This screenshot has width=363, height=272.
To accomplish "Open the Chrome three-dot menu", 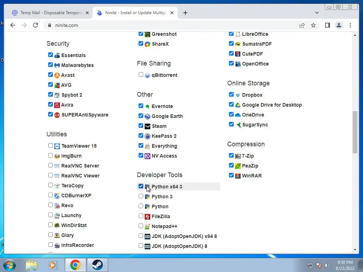I will coord(350,25).
